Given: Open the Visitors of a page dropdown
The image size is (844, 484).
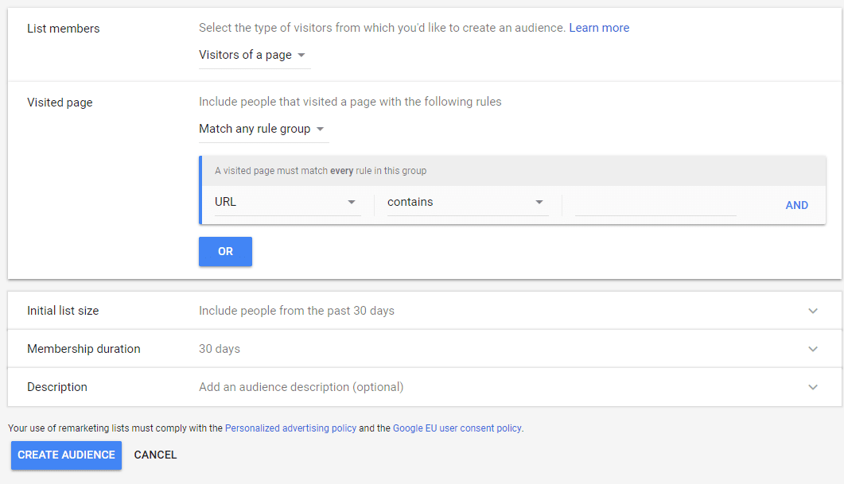Looking at the screenshot, I should 253,55.
